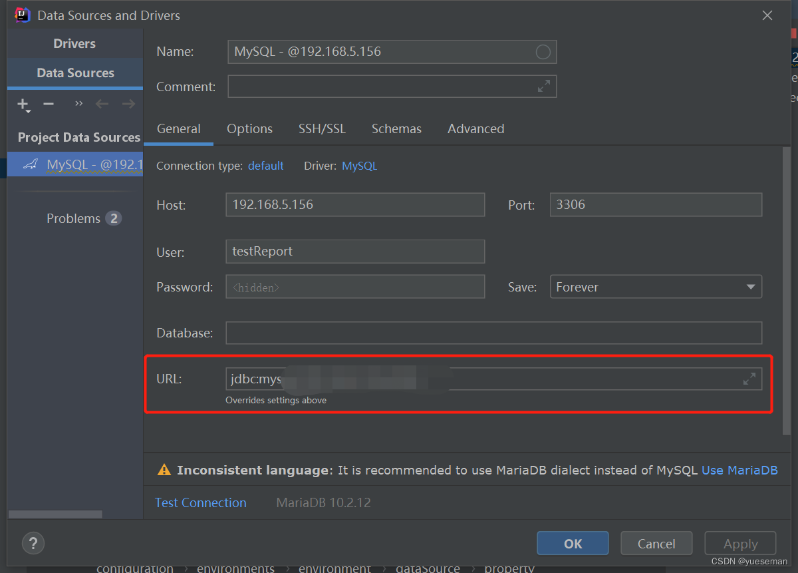
Task: Open the Save password dropdown
Action: tap(656, 287)
